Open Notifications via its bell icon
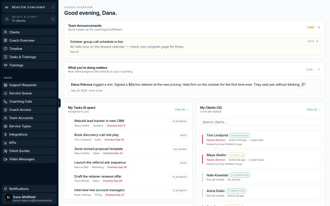The image size is (330, 206). [x=5, y=189]
